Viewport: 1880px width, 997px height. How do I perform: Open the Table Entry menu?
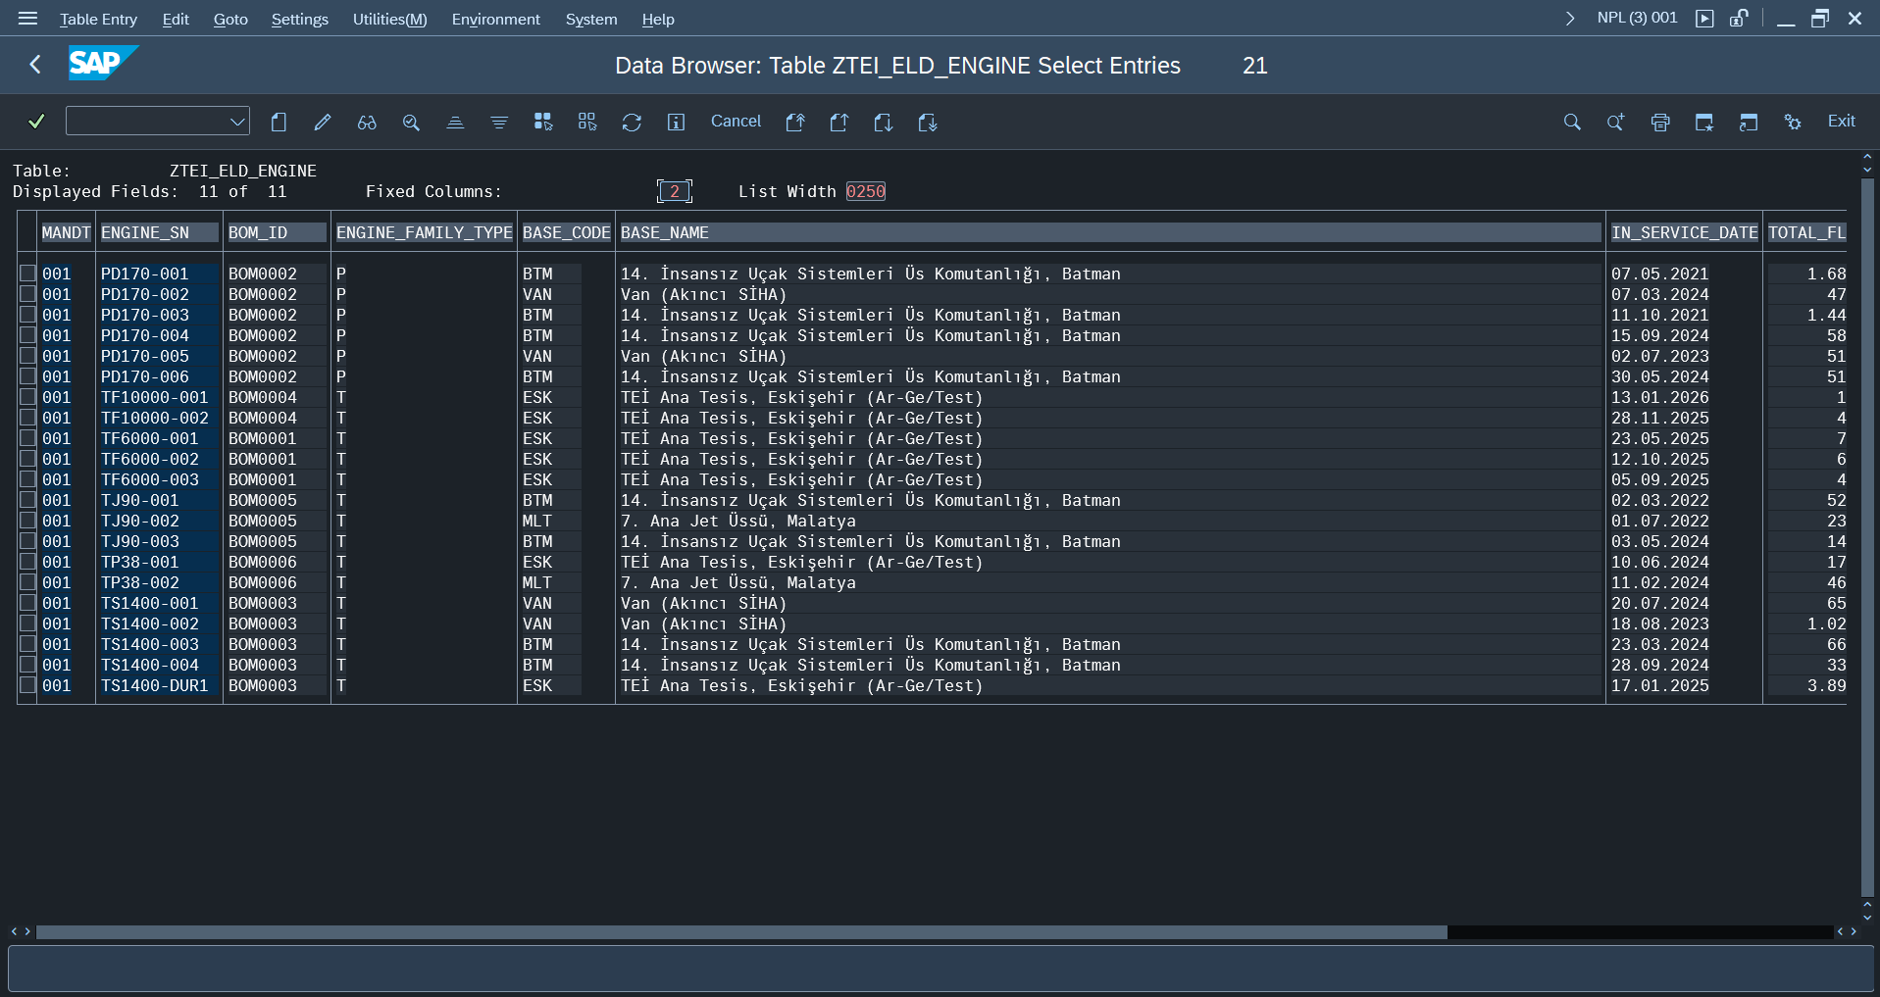click(98, 19)
